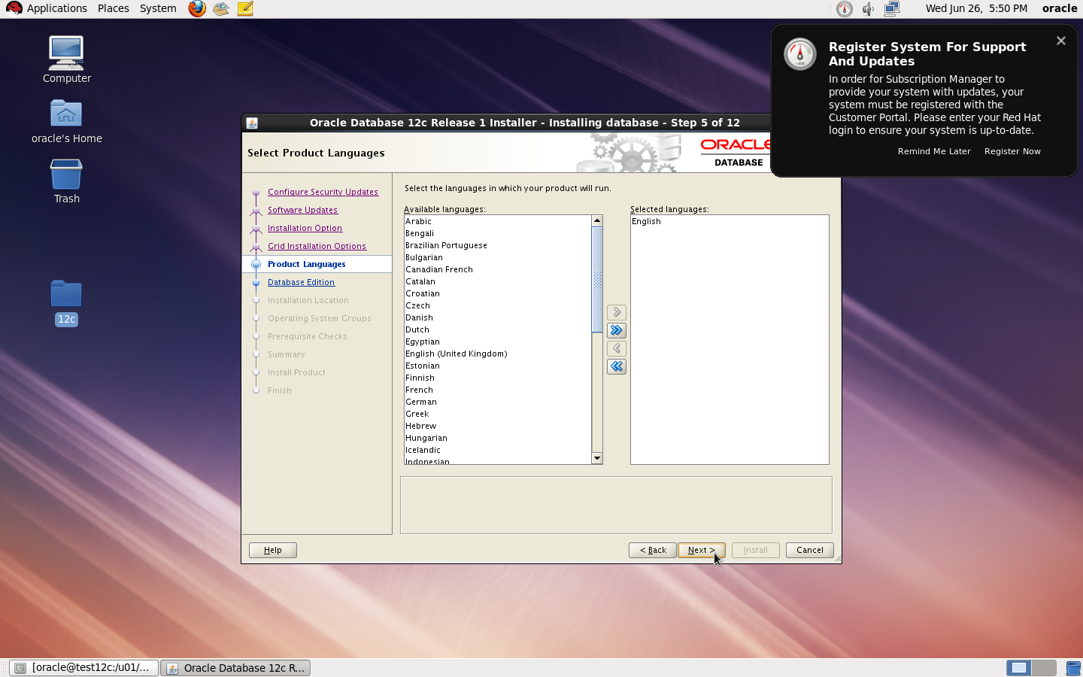Open the 12c folder on desktop

[66, 302]
